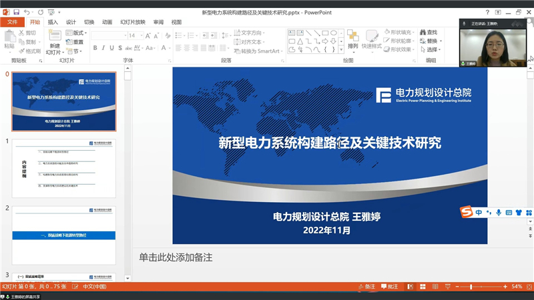Viewport: 534px width, 300px height.
Task: Fit slide to current window icon
Action: [529, 287]
